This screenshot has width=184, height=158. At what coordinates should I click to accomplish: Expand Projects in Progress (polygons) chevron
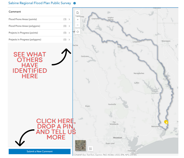point(69,40)
